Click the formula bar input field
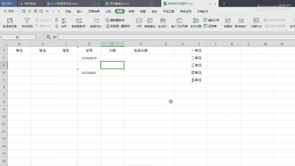Screen dimensions: 295x166 coord(175,37)
